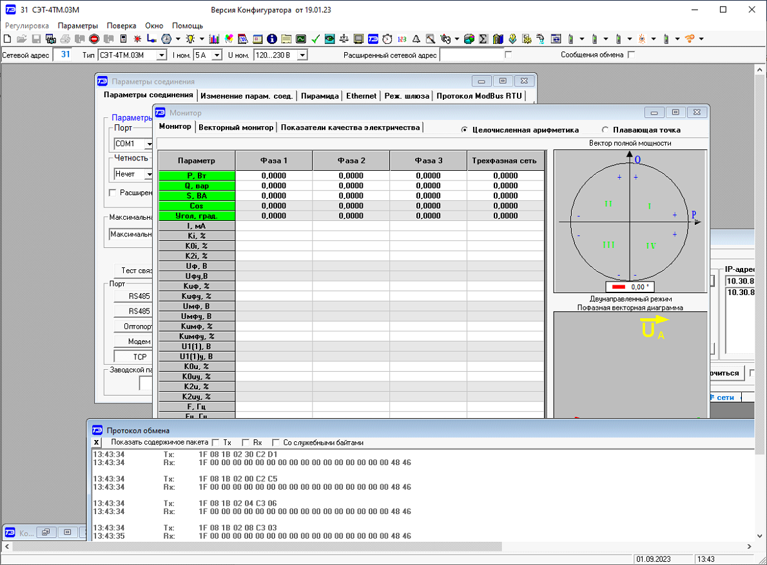Open the Тип device model dropdown
This screenshot has height=565, width=767.
coord(162,55)
